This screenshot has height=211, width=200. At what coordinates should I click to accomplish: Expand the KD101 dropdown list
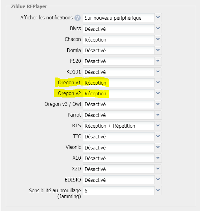click(x=158, y=72)
